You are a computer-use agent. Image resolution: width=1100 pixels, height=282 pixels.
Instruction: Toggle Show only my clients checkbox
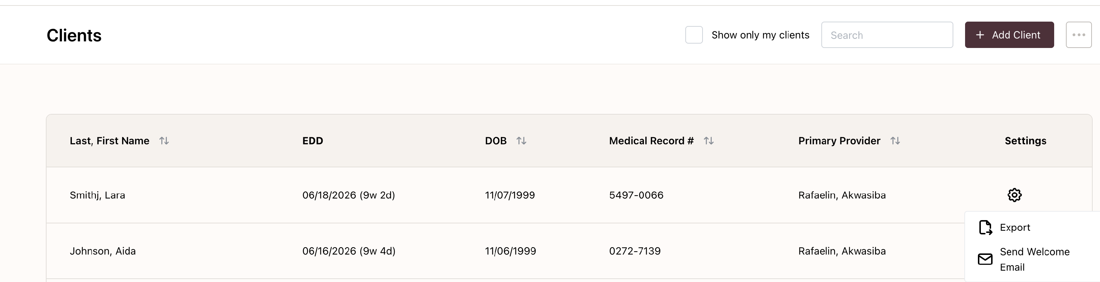pos(694,35)
